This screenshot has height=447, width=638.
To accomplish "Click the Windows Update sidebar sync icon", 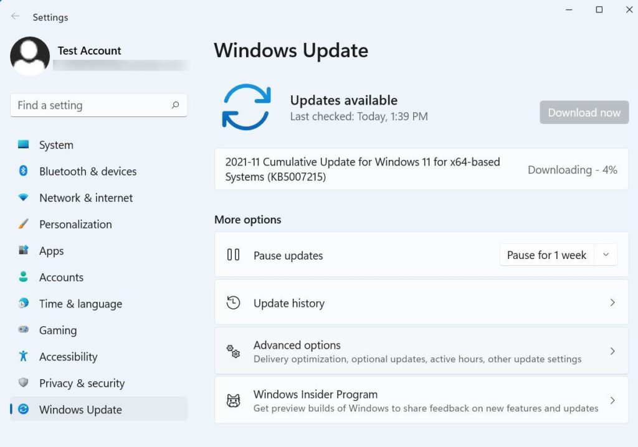I will coord(23,409).
